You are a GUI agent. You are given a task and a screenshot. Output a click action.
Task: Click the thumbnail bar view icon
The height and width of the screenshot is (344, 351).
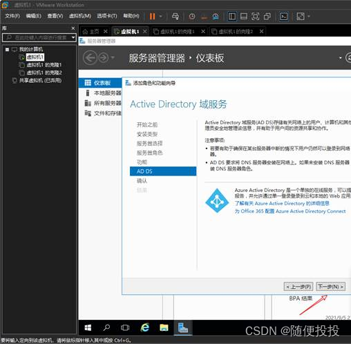tap(244, 17)
